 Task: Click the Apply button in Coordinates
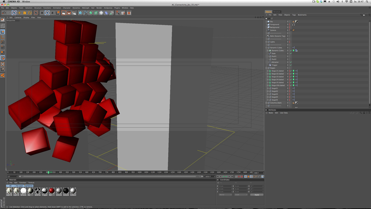pos(257,195)
